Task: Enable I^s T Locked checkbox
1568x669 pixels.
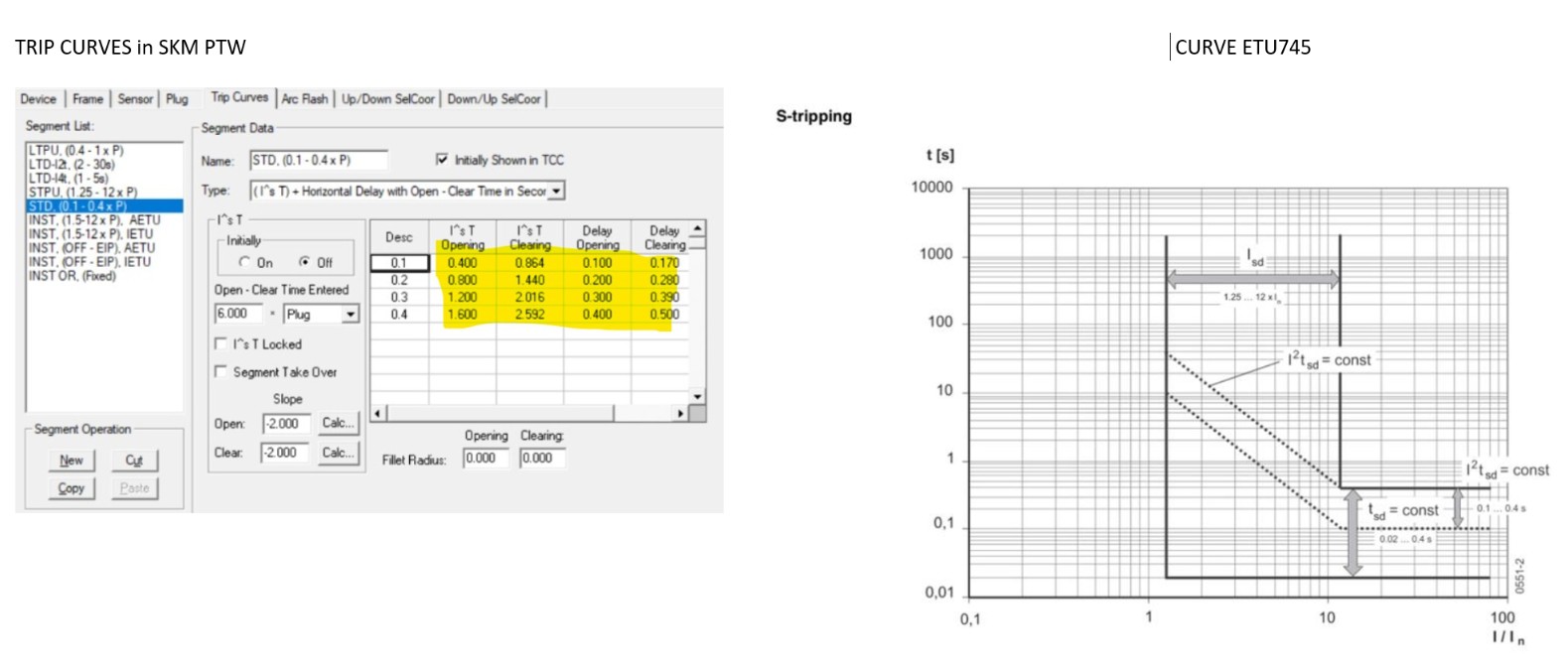Action: [x=221, y=343]
